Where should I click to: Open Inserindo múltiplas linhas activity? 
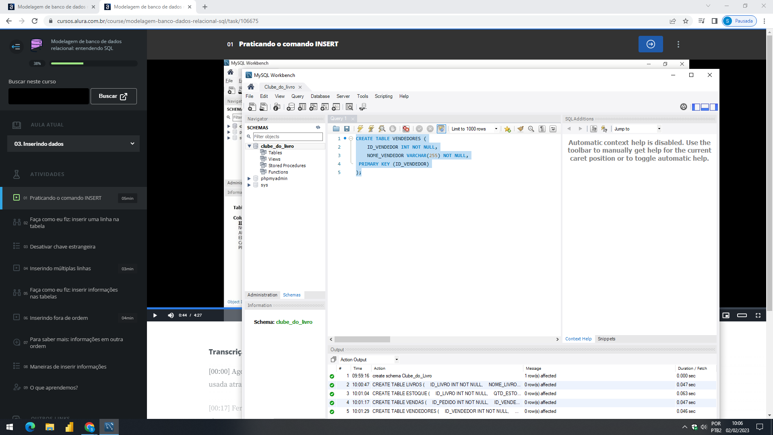pyautogui.click(x=60, y=268)
